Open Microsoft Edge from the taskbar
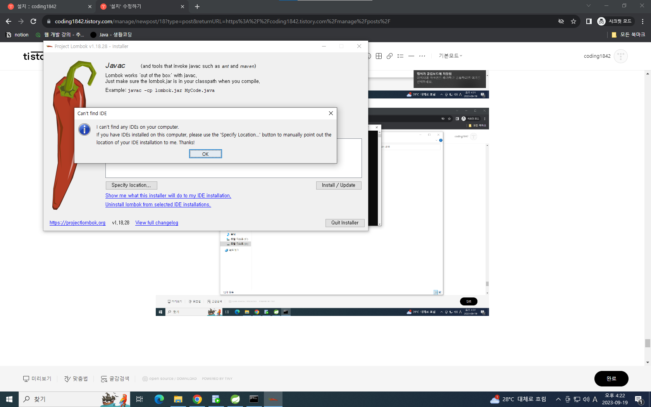Viewport: 651px width, 407px height. coord(159,399)
